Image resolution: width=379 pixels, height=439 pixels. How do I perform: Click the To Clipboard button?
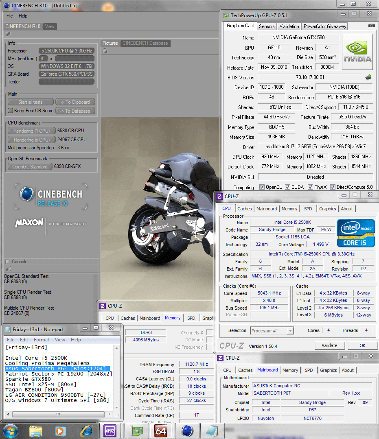pyautogui.click(x=75, y=102)
